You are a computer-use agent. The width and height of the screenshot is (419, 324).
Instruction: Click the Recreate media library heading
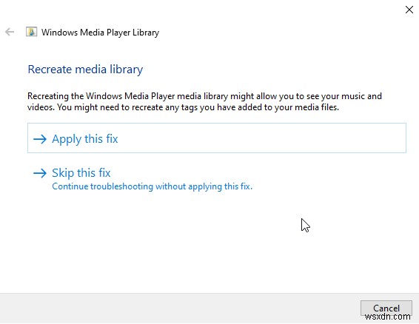85,70
